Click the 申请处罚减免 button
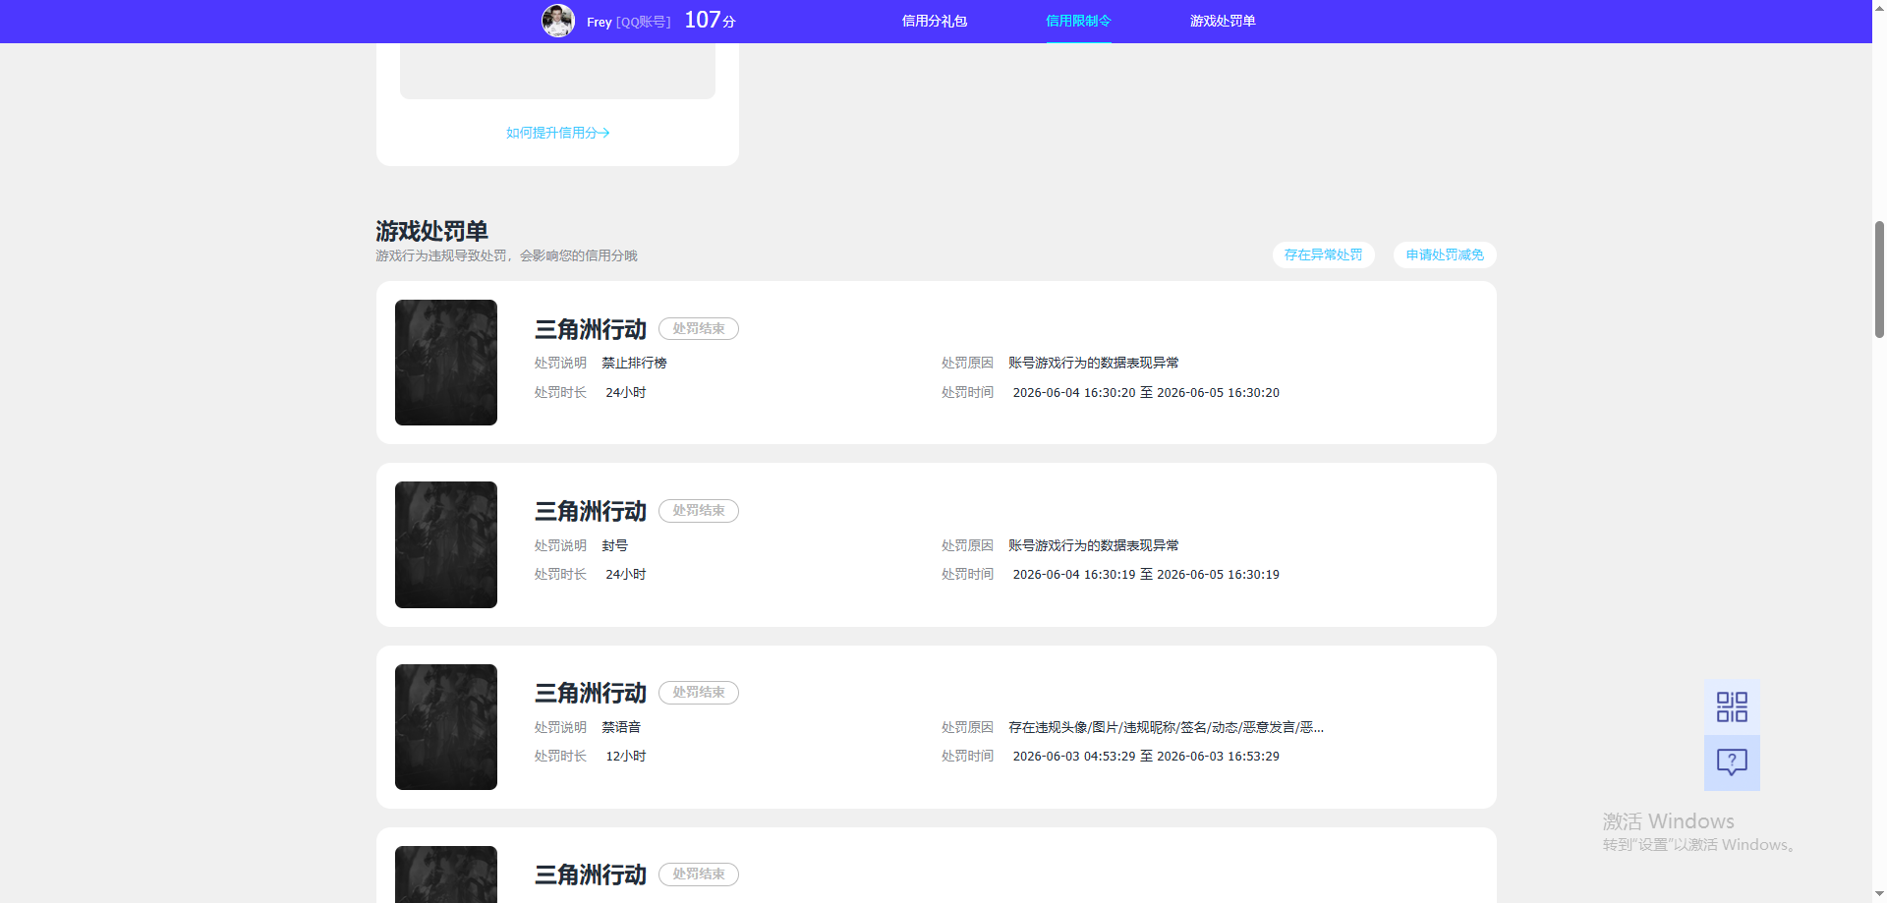Viewport: 1887px width, 903px height. (x=1445, y=254)
